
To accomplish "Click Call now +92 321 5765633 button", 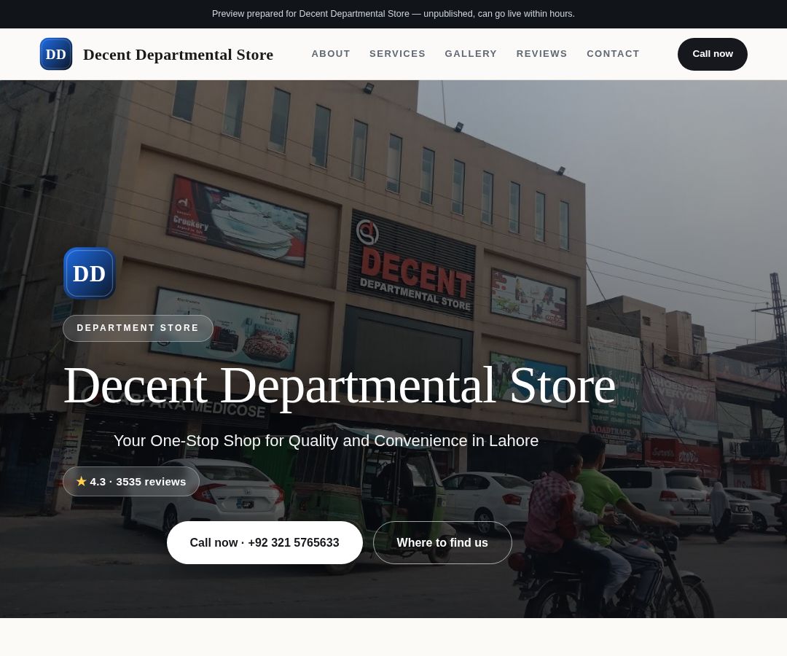I will click(265, 542).
